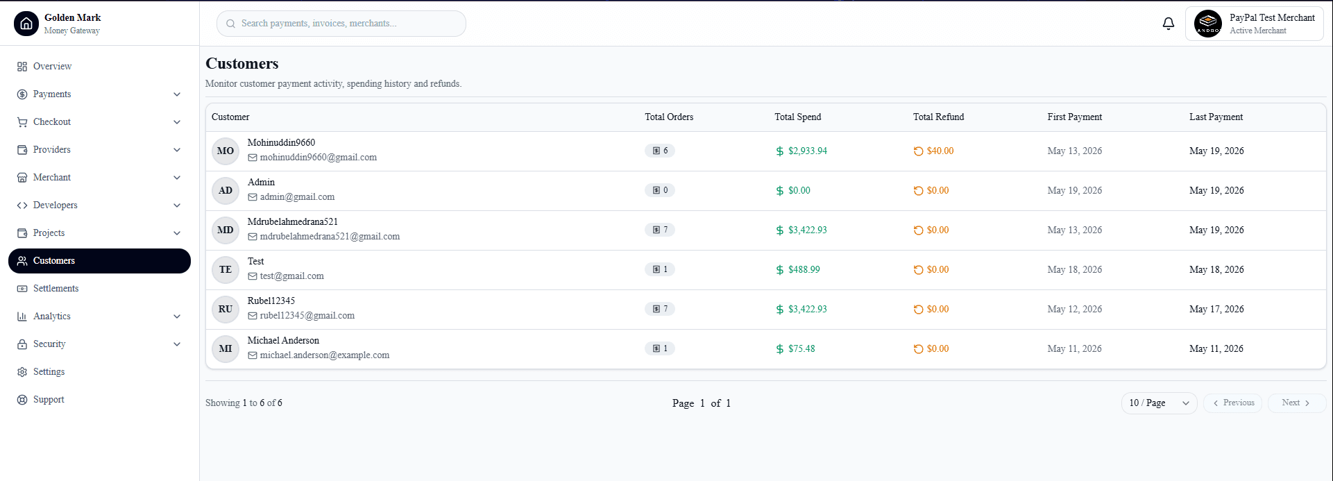Select the Customers menu item
This screenshot has width=1333, height=481.
pos(99,261)
